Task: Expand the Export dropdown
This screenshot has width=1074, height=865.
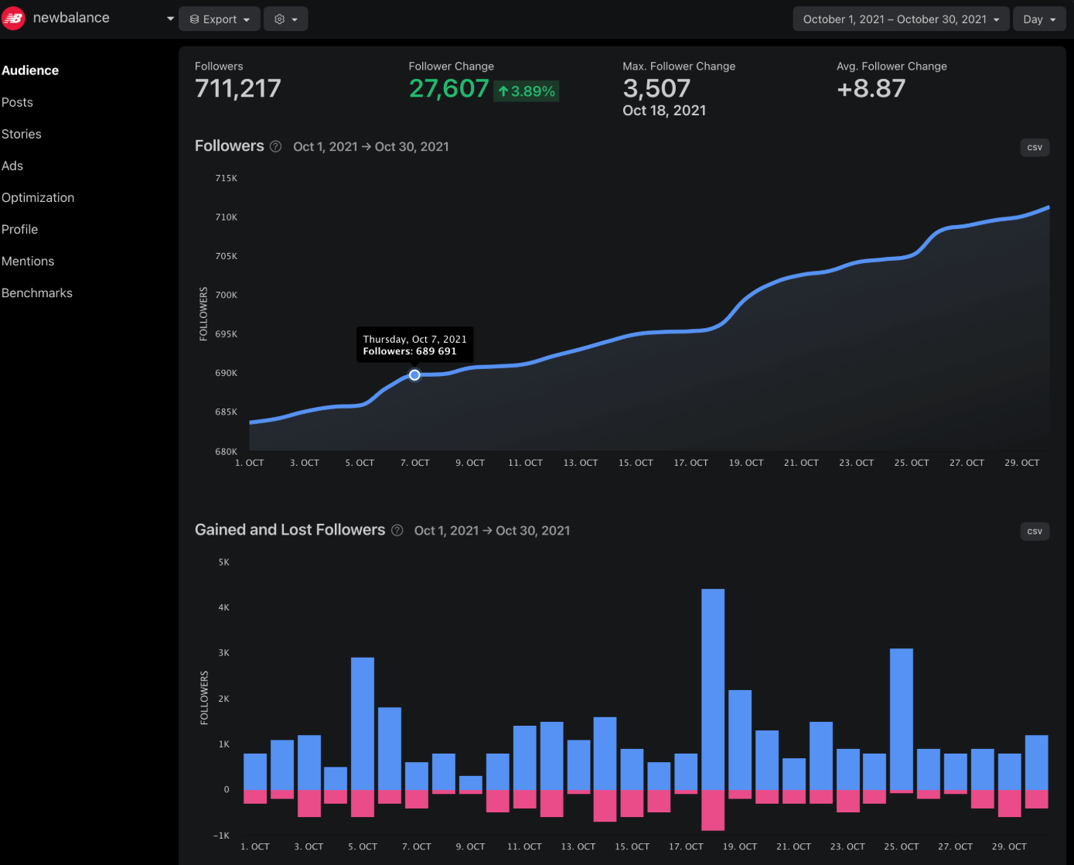Action: [220, 19]
